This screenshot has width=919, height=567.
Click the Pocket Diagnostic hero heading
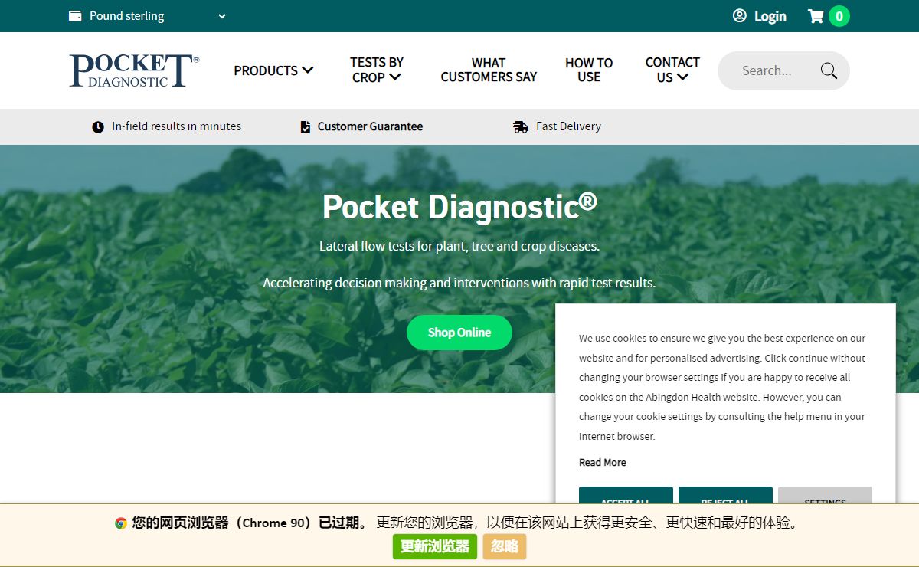[459, 207]
